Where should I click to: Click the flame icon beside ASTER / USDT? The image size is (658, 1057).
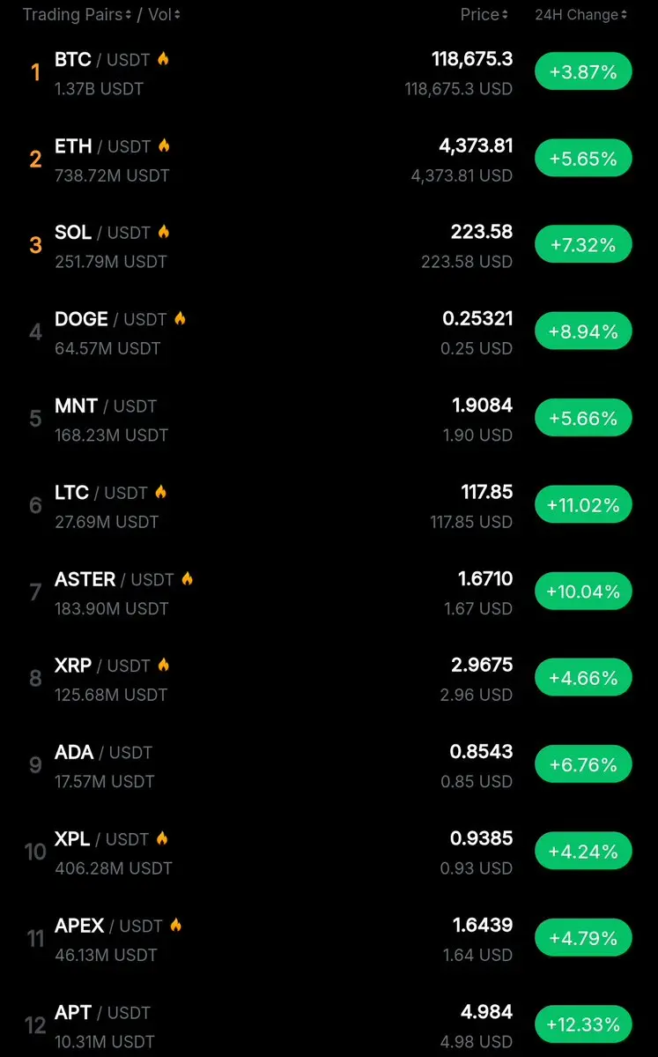click(x=188, y=578)
